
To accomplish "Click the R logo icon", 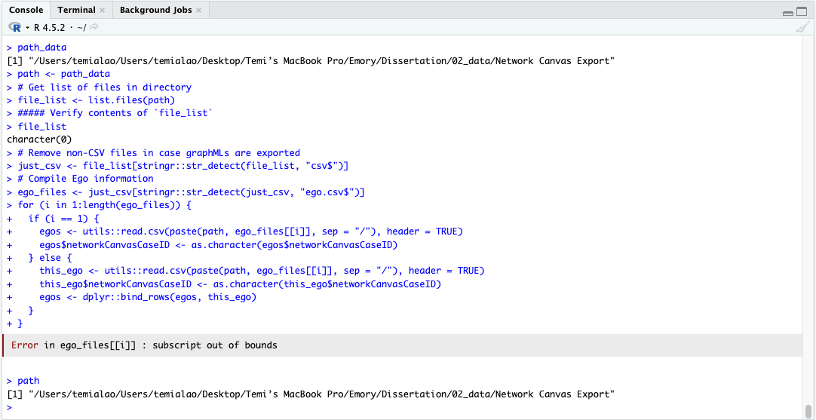I will click(15, 27).
